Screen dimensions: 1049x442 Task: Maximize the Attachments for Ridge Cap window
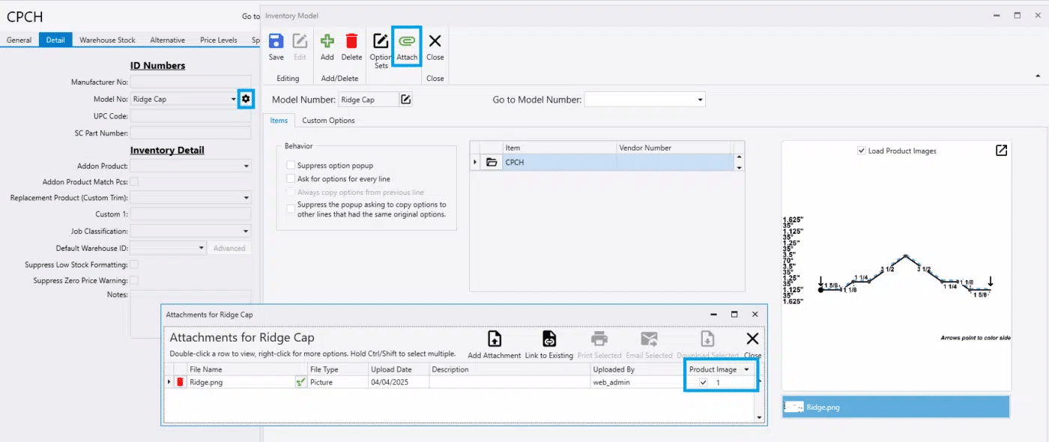(x=734, y=315)
